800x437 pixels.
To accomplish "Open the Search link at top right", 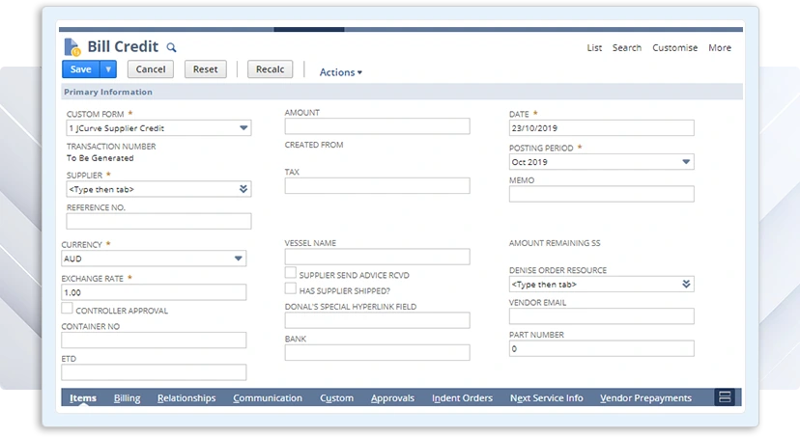I will [x=627, y=48].
